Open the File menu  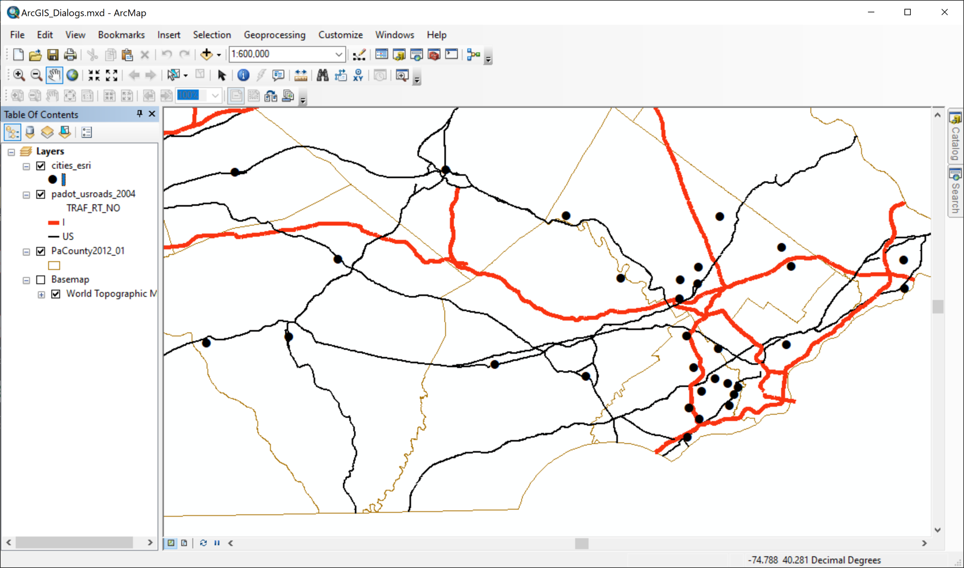(17, 35)
